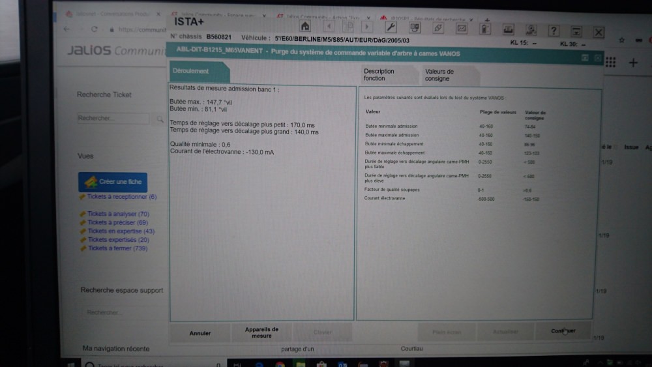Open the Jalios apps grid icon
Screen dimensions: 652x367
[610, 63]
